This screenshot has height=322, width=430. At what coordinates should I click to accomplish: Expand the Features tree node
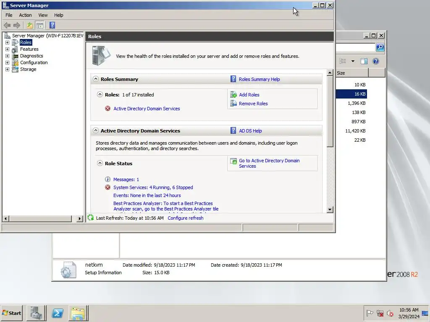pos(8,49)
